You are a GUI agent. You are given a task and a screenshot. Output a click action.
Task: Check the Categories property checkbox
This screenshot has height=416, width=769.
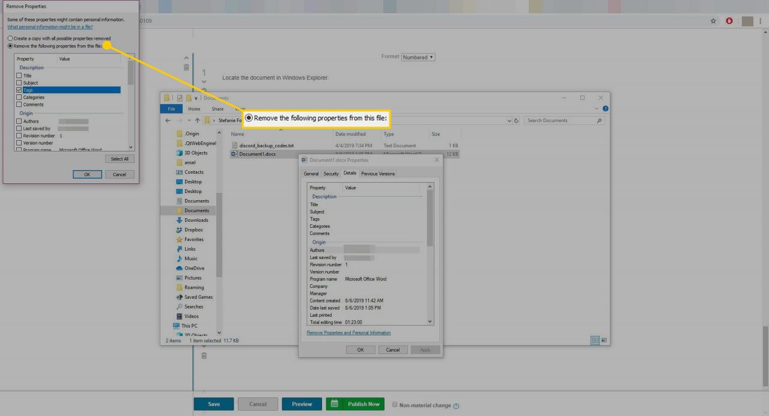pos(19,97)
